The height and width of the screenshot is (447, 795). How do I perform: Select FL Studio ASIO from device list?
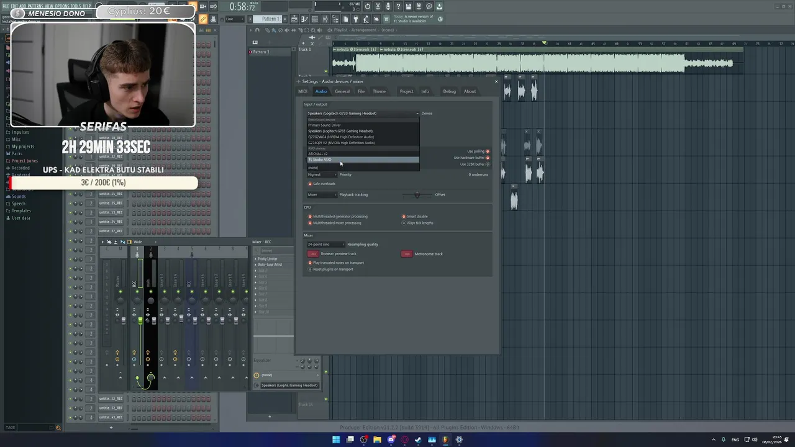click(363, 160)
